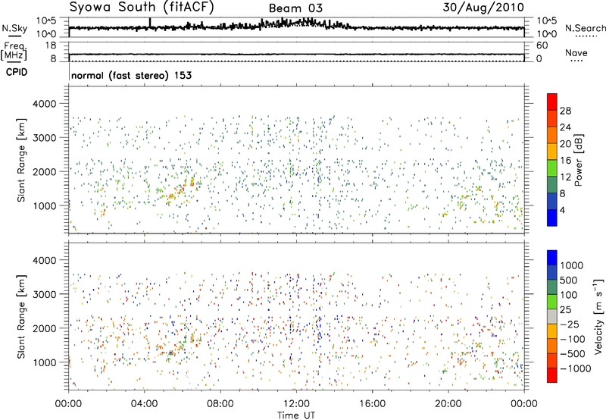
Task: Click the "Freq. [MHz]" axis label
Action: [14, 52]
